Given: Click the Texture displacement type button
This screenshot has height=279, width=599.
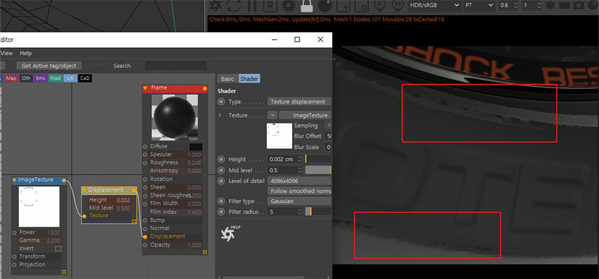Looking at the screenshot, I should pos(299,102).
